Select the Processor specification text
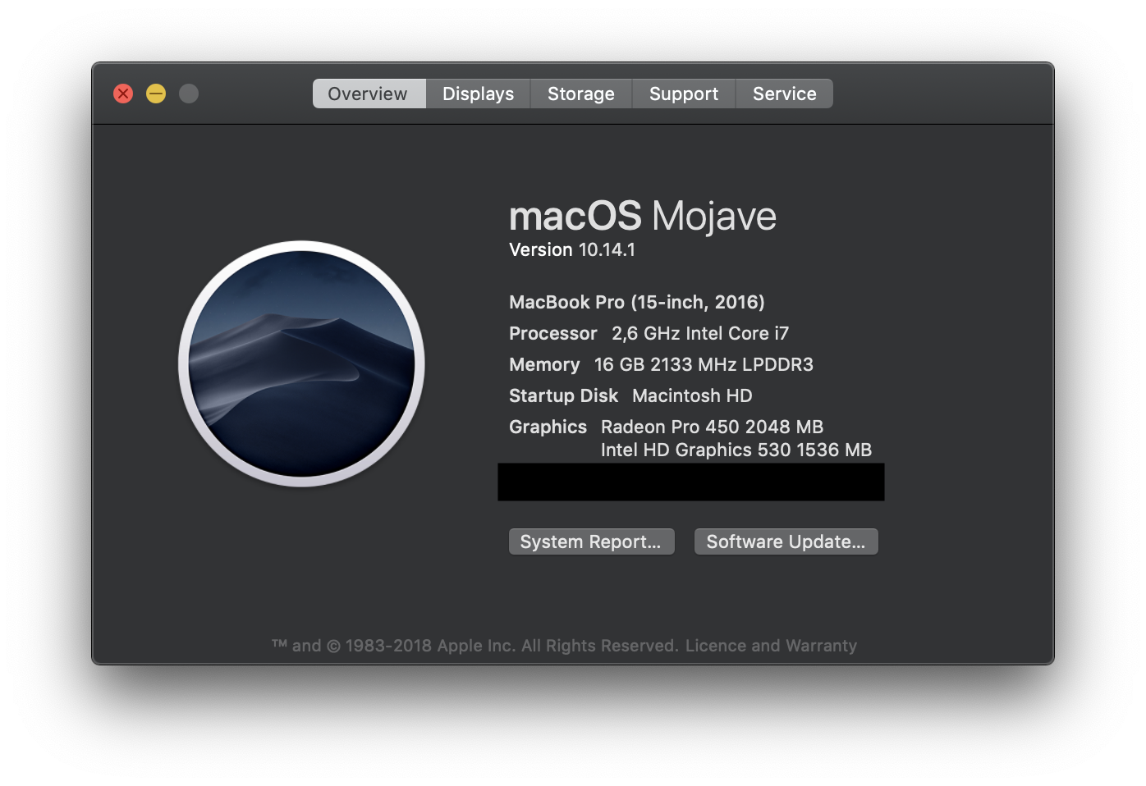The width and height of the screenshot is (1146, 786). (x=689, y=333)
